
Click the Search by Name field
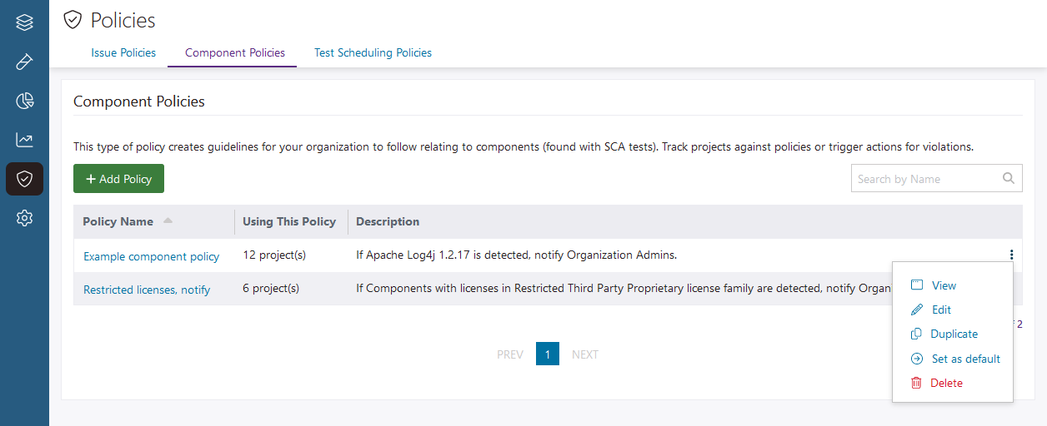point(924,179)
